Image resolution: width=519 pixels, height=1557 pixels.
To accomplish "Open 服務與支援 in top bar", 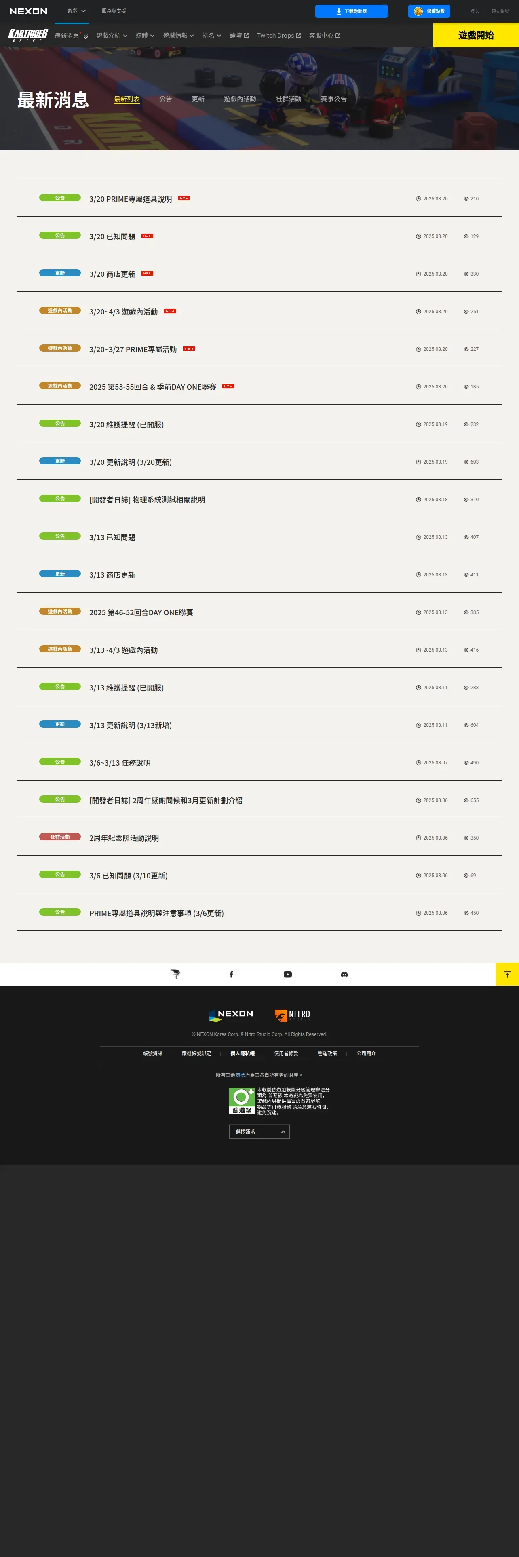I will (114, 11).
